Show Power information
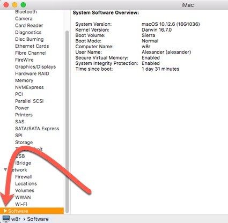Image resolution: width=228 pixels, height=223 pixels. 22,108
